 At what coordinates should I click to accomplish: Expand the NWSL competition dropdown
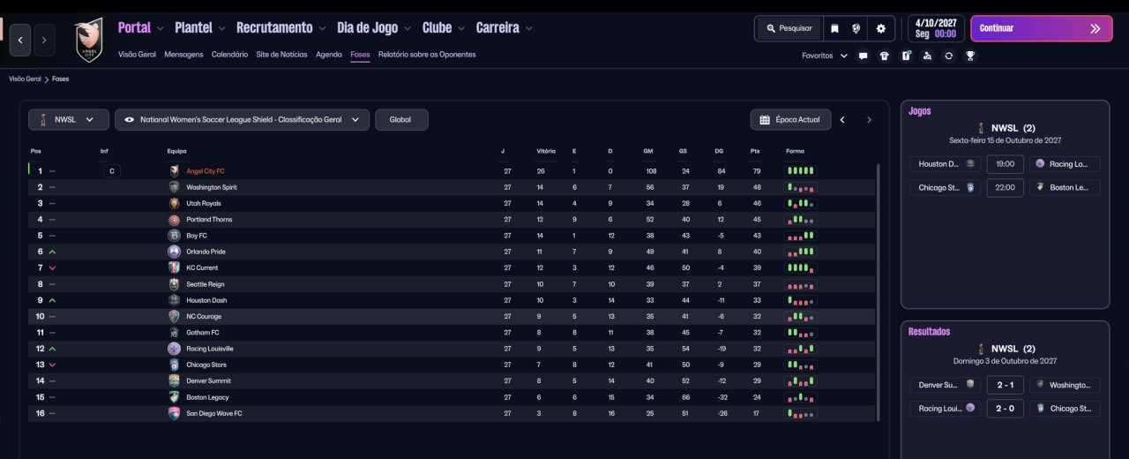pyautogui.click(x=69, y=119)
